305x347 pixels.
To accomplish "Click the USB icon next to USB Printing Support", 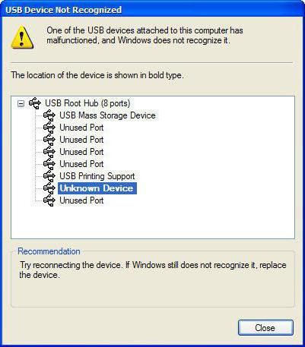I will 49,176.
